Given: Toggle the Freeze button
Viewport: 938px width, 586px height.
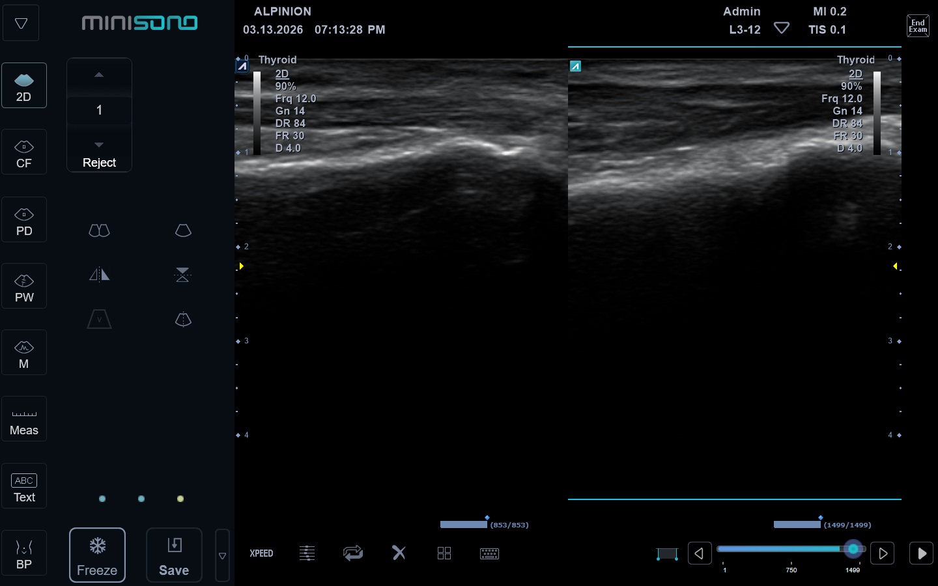Looking at the screenshot, I should [x=97, y=555].
